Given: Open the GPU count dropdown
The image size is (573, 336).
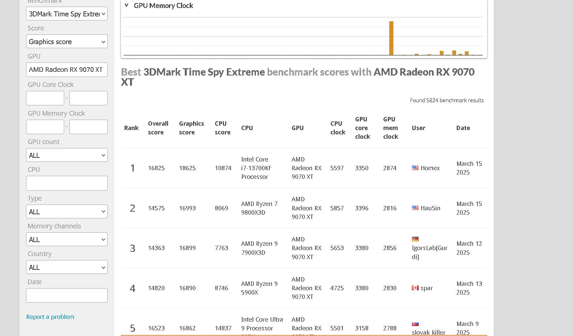Looking at the screenshot, I should [x=66, y=155].
